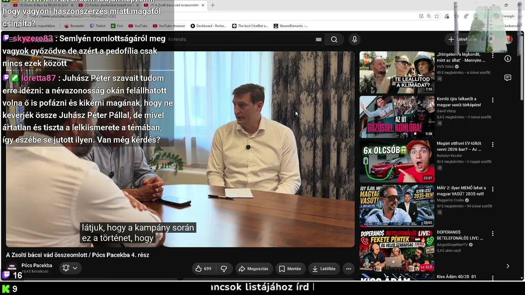Open more actions ellipsis below the video
The width and height of the screenshot is (525, 295).
click(x=349, y=269)
